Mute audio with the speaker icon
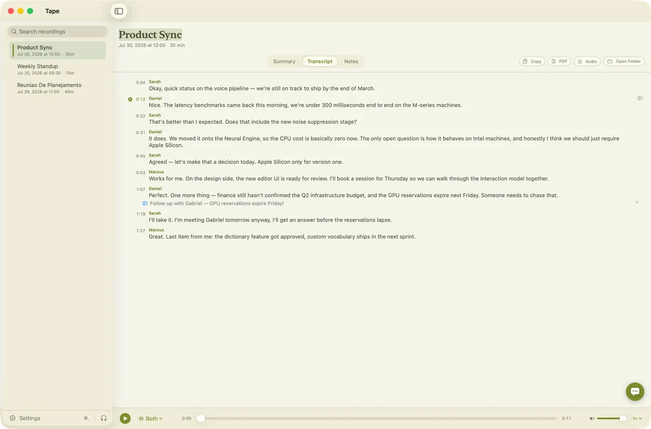Viewport: 651px width, 429px height. (592, 418)
